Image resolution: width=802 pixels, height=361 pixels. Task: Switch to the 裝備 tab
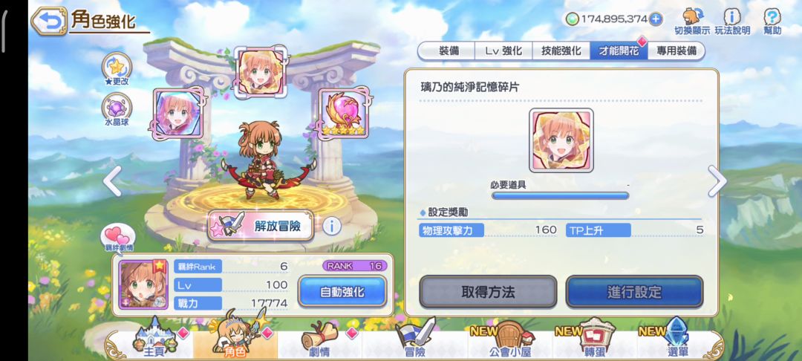point(448,51)
